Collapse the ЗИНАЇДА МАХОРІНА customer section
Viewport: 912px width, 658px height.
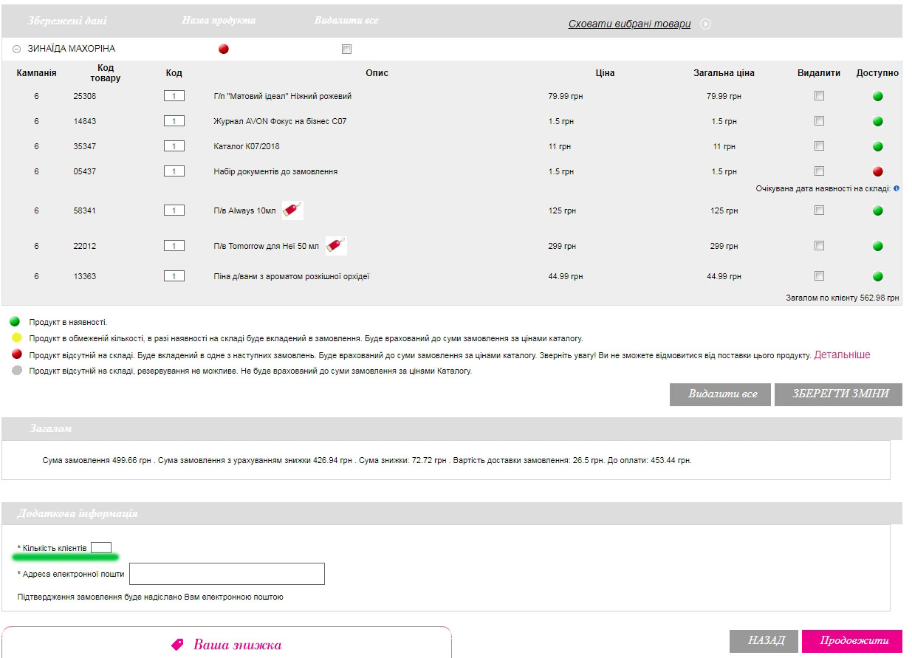pyautogui.click(x=16, y=49)
